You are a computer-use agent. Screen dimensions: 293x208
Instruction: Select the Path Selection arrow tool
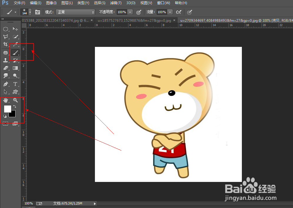(x=6, y=92)
